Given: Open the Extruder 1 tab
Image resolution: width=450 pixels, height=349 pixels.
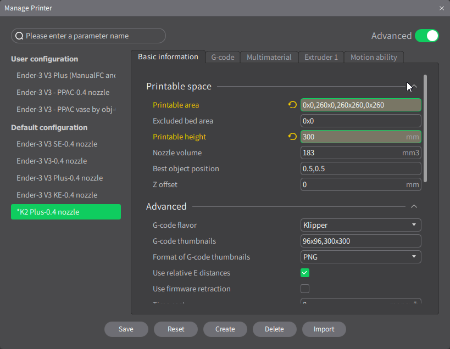Looking at the screenshot, I should click(x=321, y=57).
